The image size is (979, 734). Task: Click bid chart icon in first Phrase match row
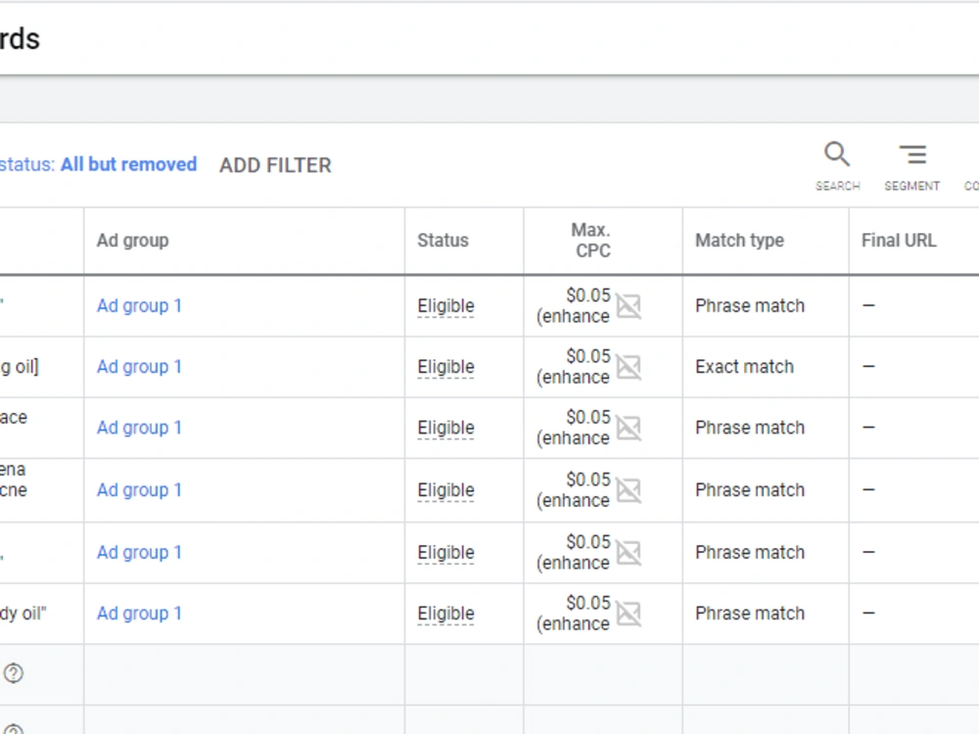629,305
